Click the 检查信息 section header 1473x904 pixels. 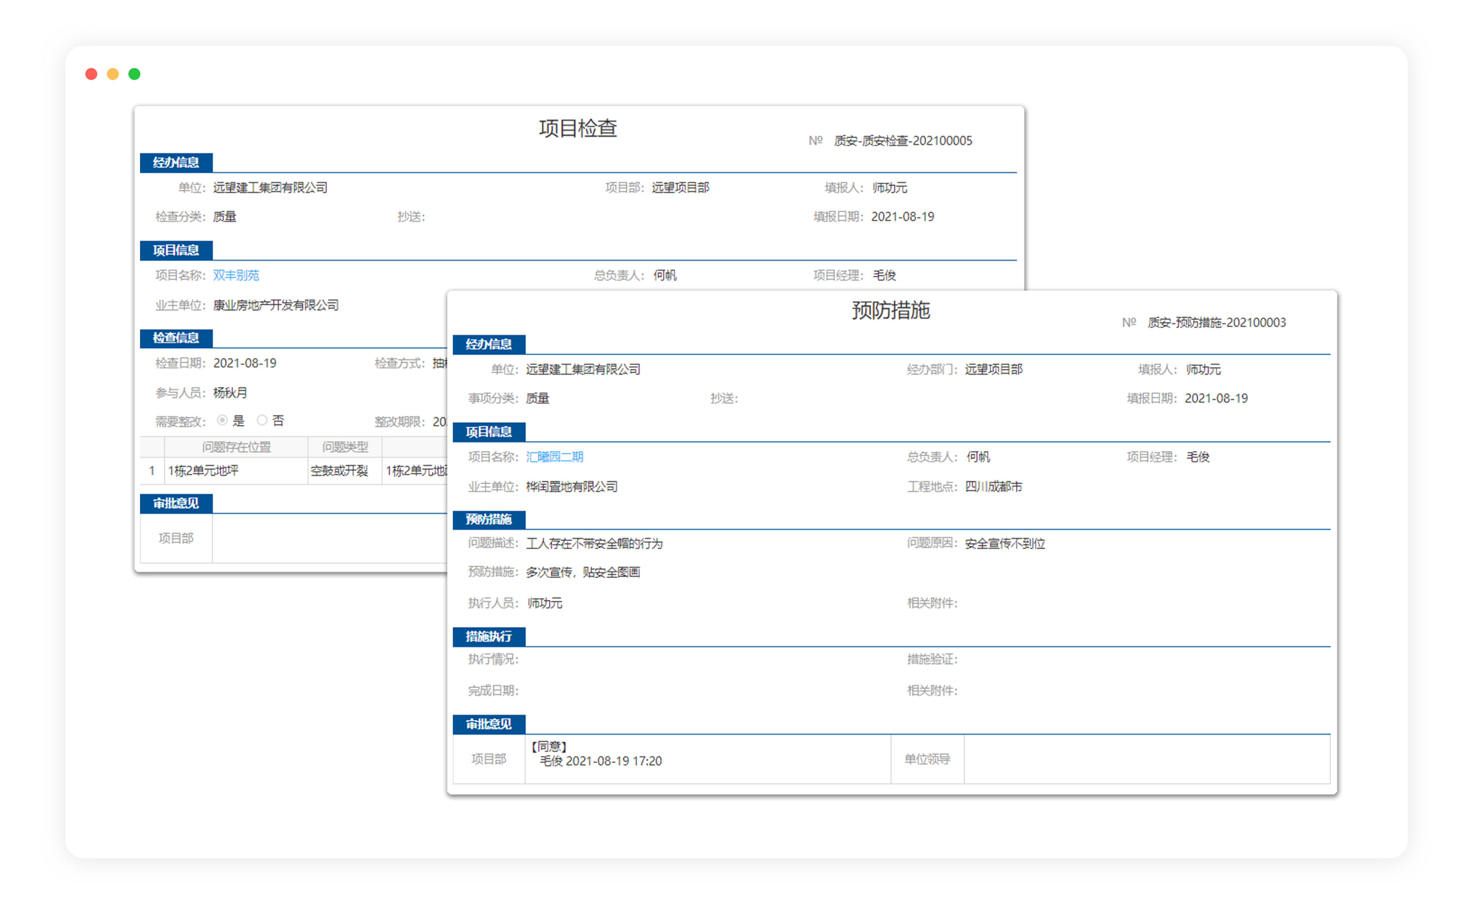click(176, 338)
